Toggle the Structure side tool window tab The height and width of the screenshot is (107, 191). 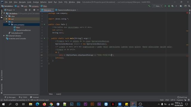point(1,75)
